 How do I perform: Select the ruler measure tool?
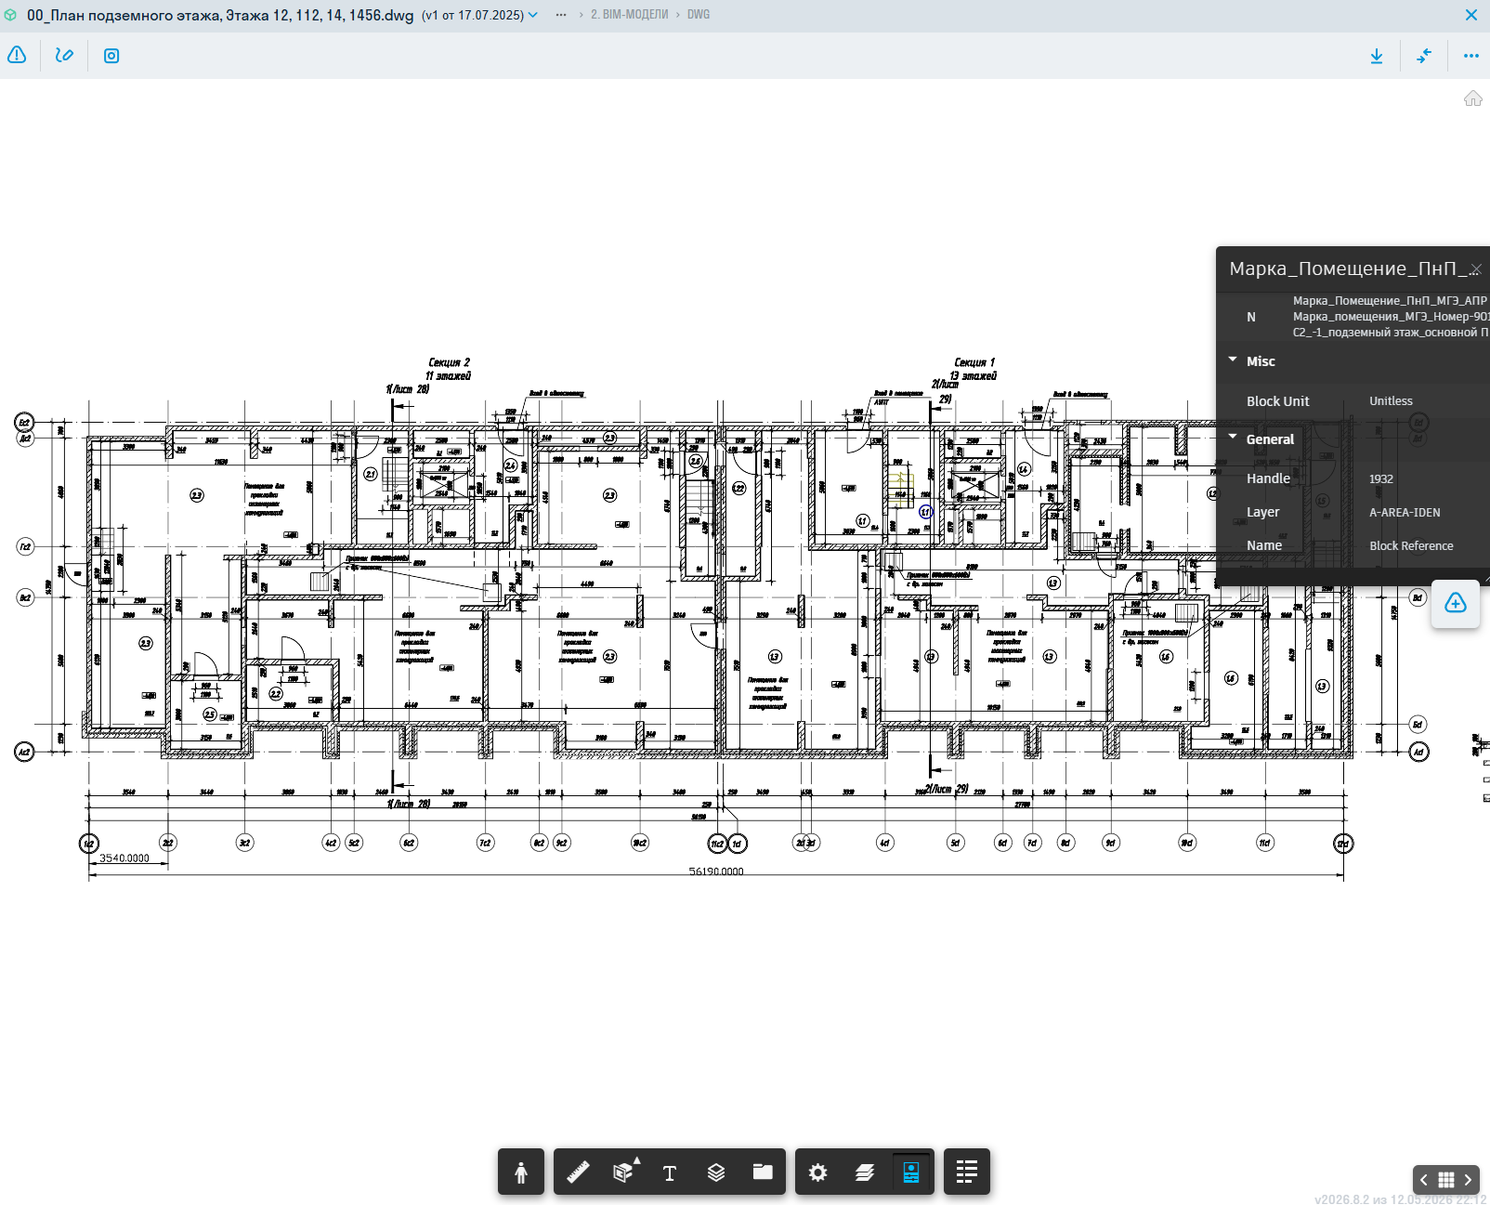click(x=578, y=1172)
